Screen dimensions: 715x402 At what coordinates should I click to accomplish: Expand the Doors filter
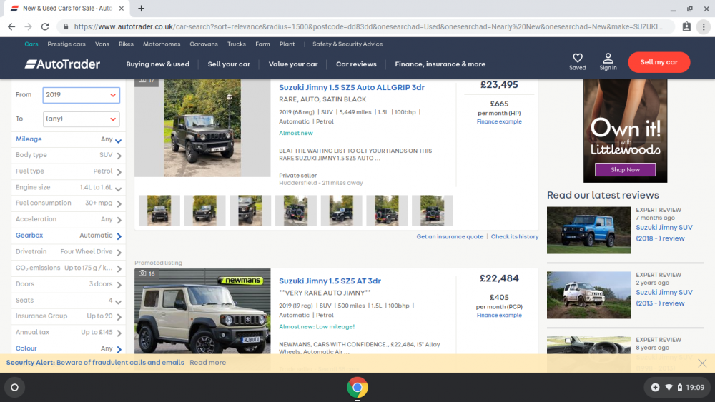coord(69,284)
